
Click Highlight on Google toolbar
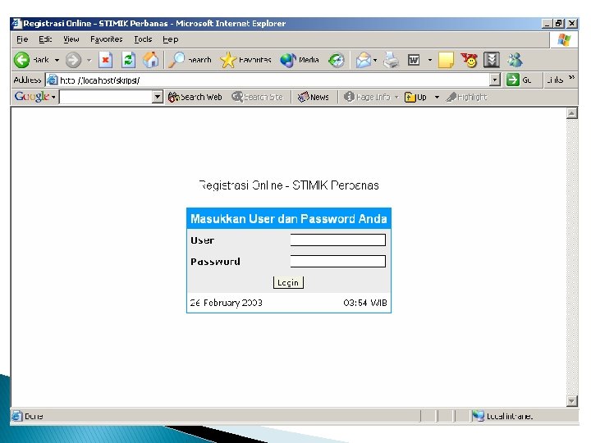click(466, 97)
